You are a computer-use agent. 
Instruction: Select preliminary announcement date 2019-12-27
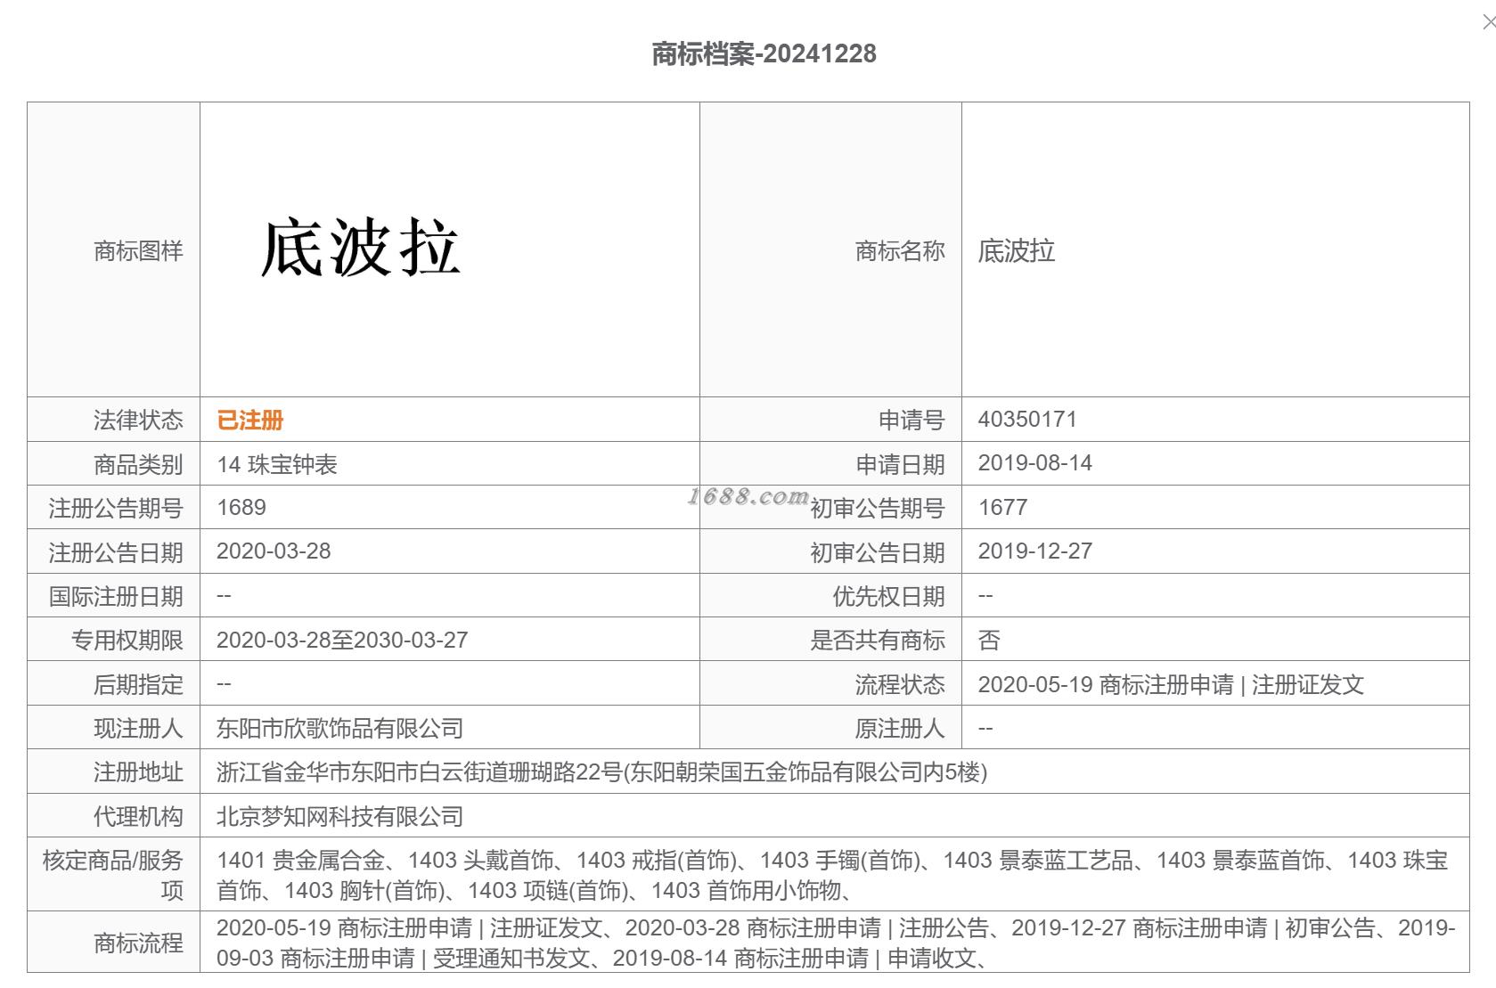tap(1035, 551)
